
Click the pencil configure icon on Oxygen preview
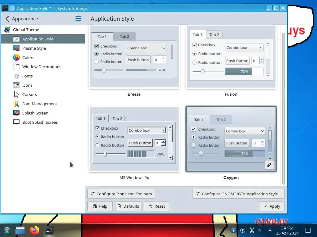click(x=269, y=165)
